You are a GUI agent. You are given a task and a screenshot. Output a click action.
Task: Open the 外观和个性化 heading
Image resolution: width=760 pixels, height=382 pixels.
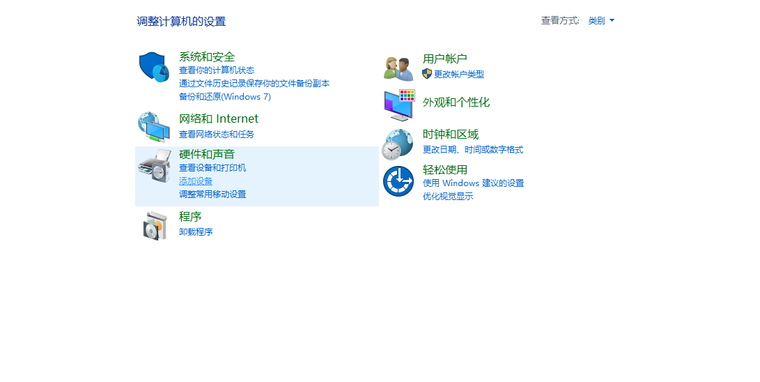(456, 102)
